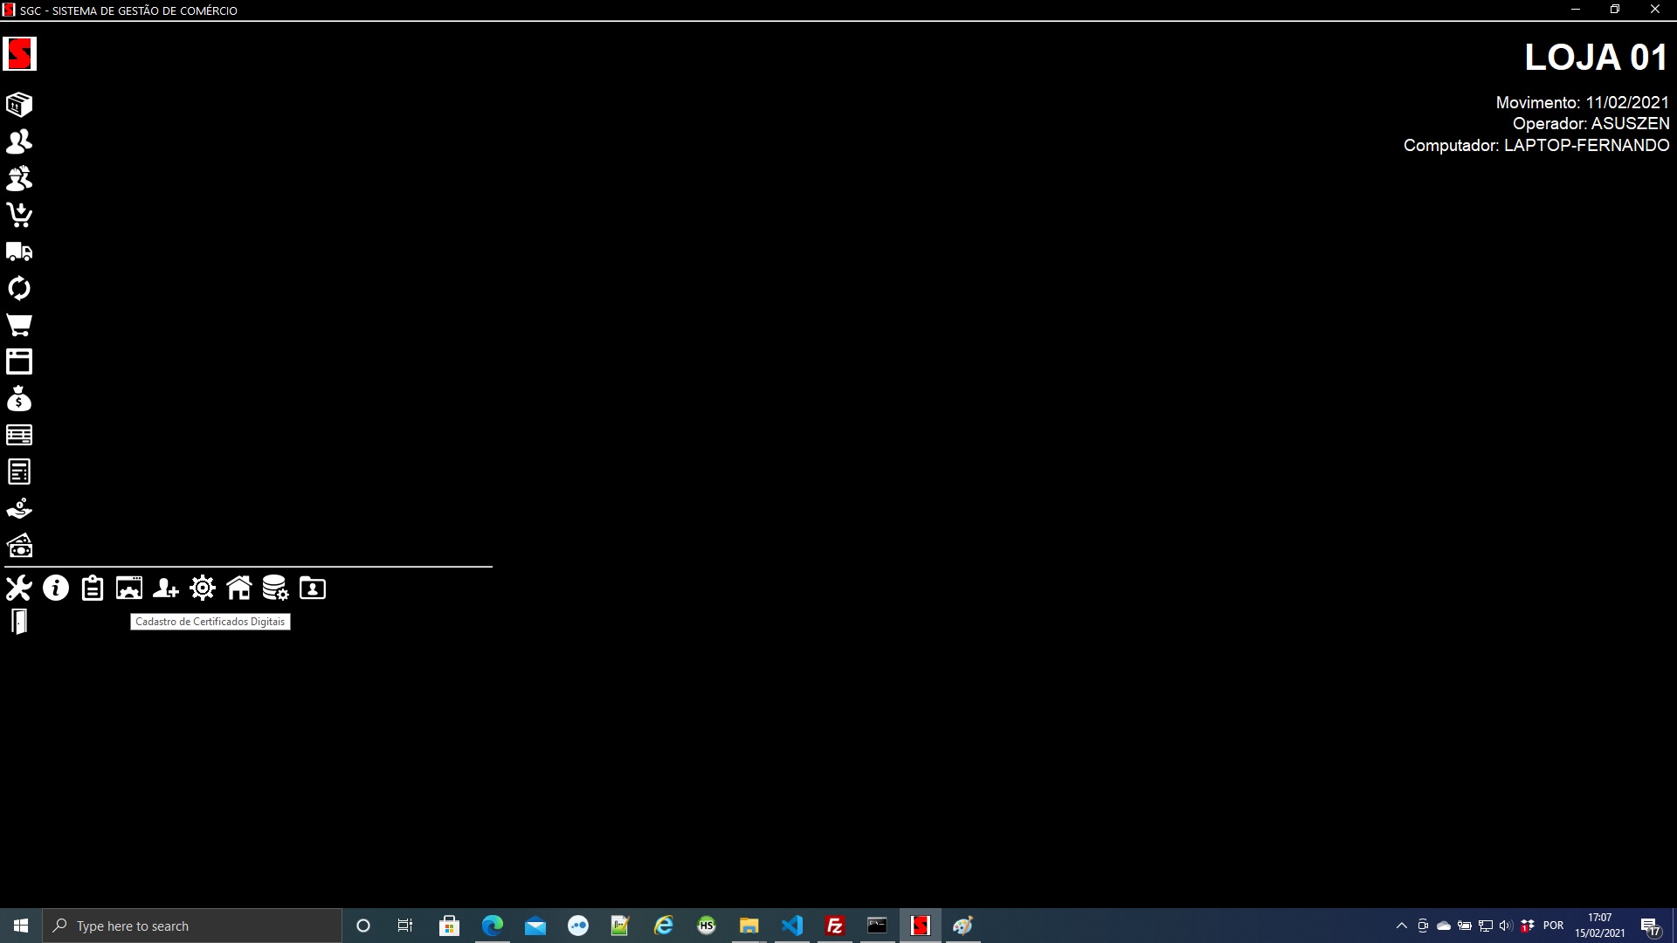
Task: Open the shopping cart sales icon
Action: tap(19, 325)
